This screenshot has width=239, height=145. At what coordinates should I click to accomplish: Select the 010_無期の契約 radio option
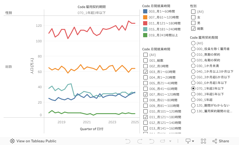point(193,54)
